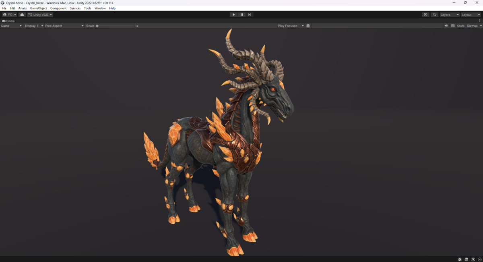483x262 pixels.
Task: Open the Undo History icon
Action: point(426,15)
